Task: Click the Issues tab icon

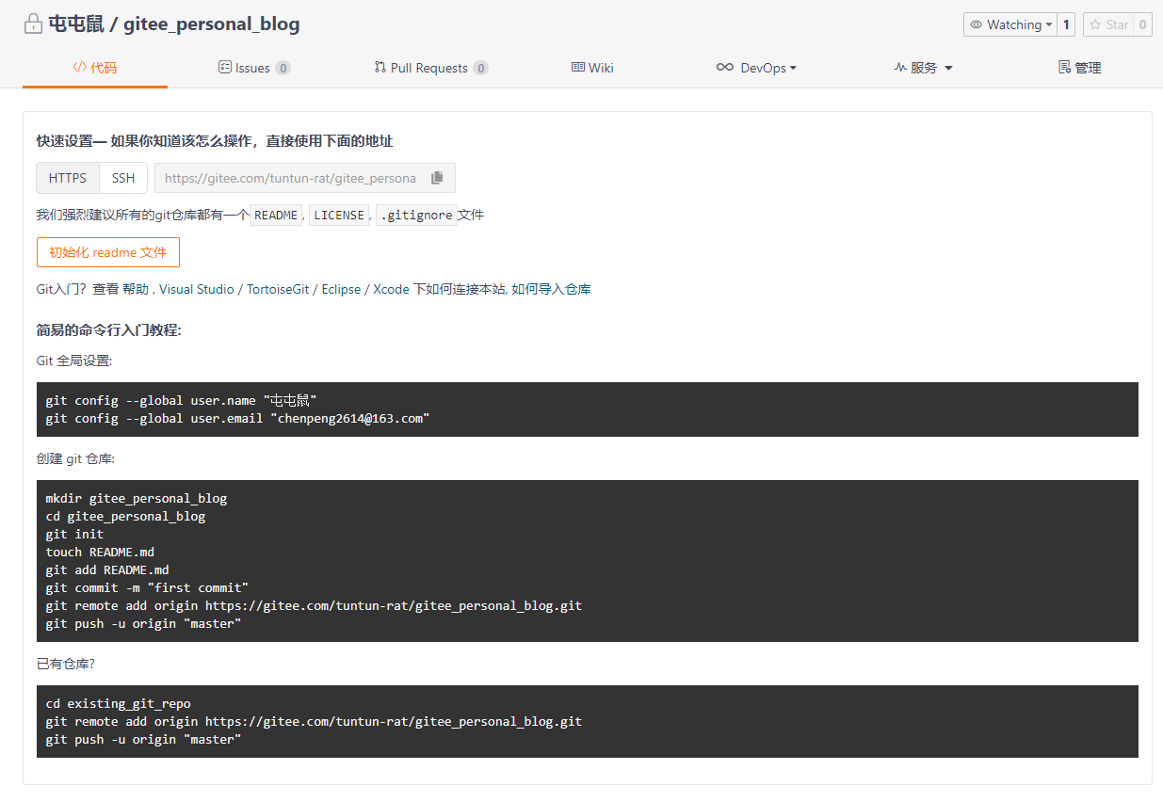Action: [x=224, y=68]
